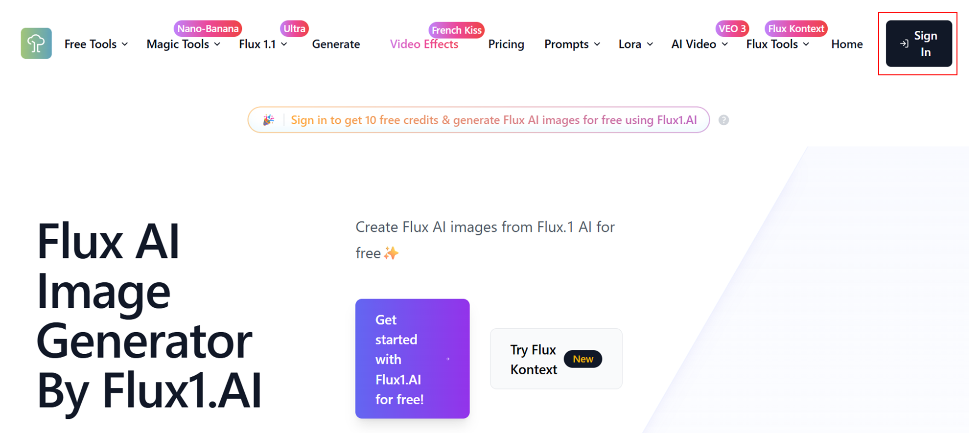Open the Video Effects page
This screenshot has height=433, width=979.
pos(424,44)
